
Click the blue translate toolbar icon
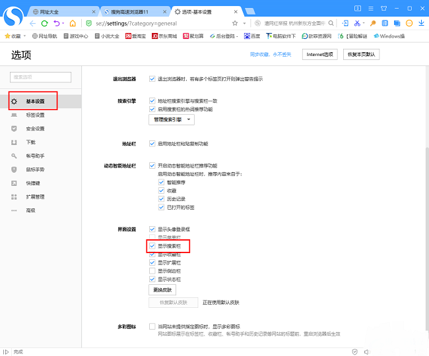(385, 23)
